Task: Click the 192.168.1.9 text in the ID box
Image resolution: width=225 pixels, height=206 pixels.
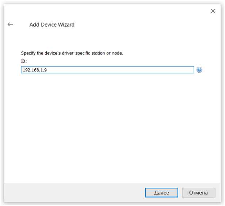Action: tap(34, 70)
